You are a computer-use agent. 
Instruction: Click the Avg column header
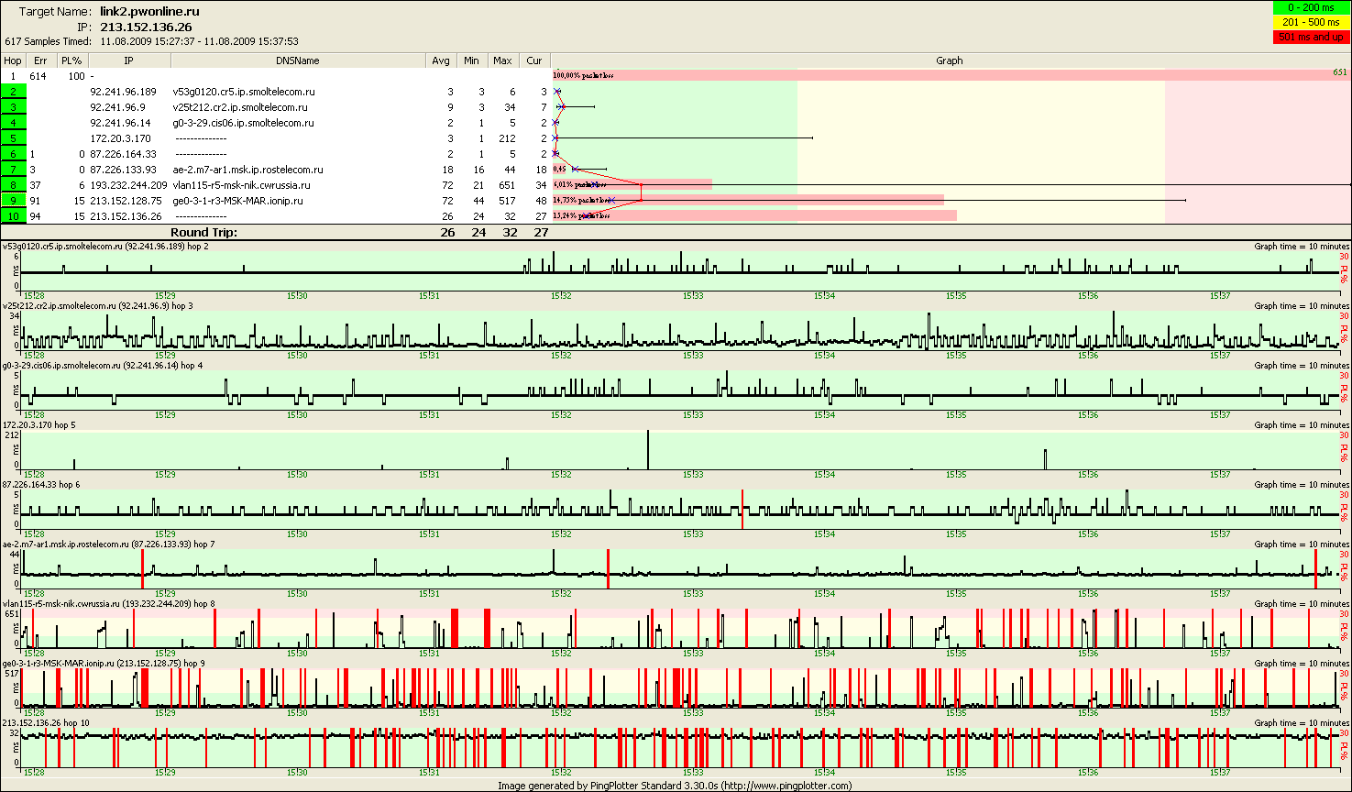click(441, 60)
